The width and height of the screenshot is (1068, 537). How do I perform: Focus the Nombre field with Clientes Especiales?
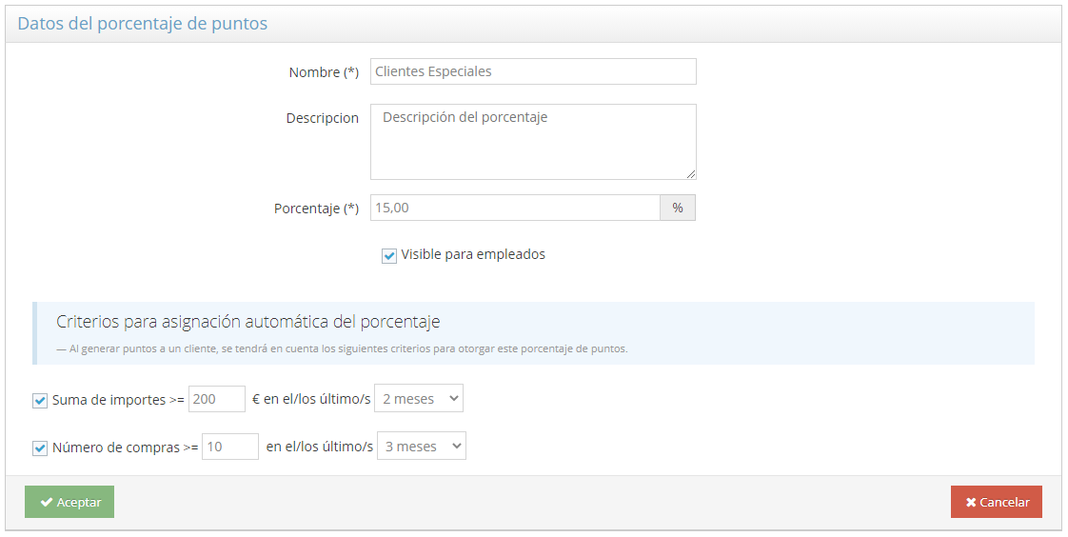533,71
